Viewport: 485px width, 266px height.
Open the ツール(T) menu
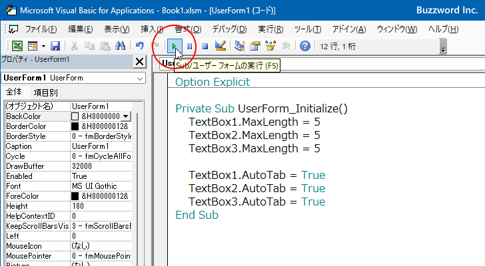pos(308,29)
